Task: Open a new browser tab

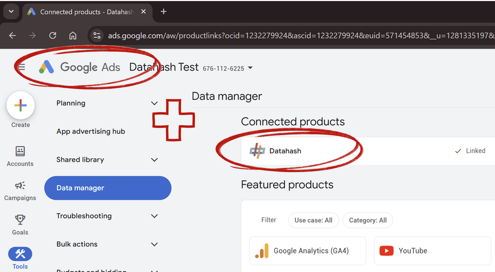Action: click(163, 12)
